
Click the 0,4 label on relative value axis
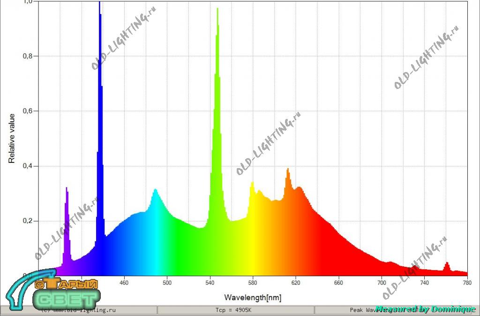tap(28, 166)
